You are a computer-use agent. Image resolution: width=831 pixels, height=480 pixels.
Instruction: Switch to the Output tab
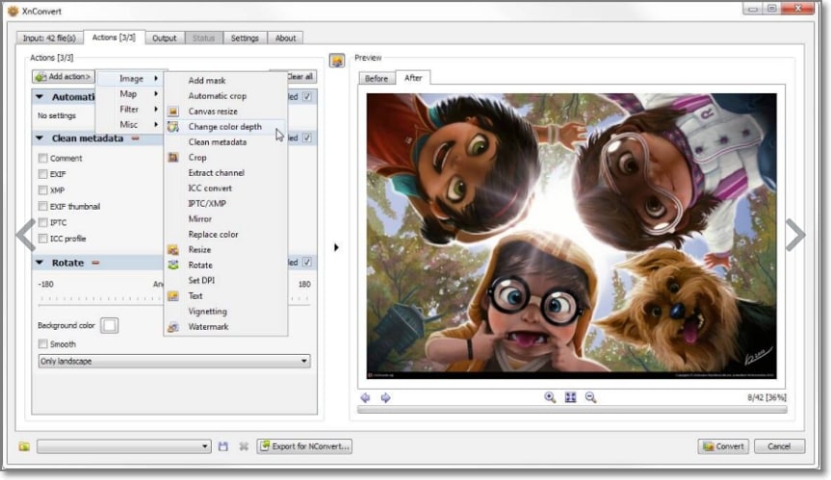point(165,38)
